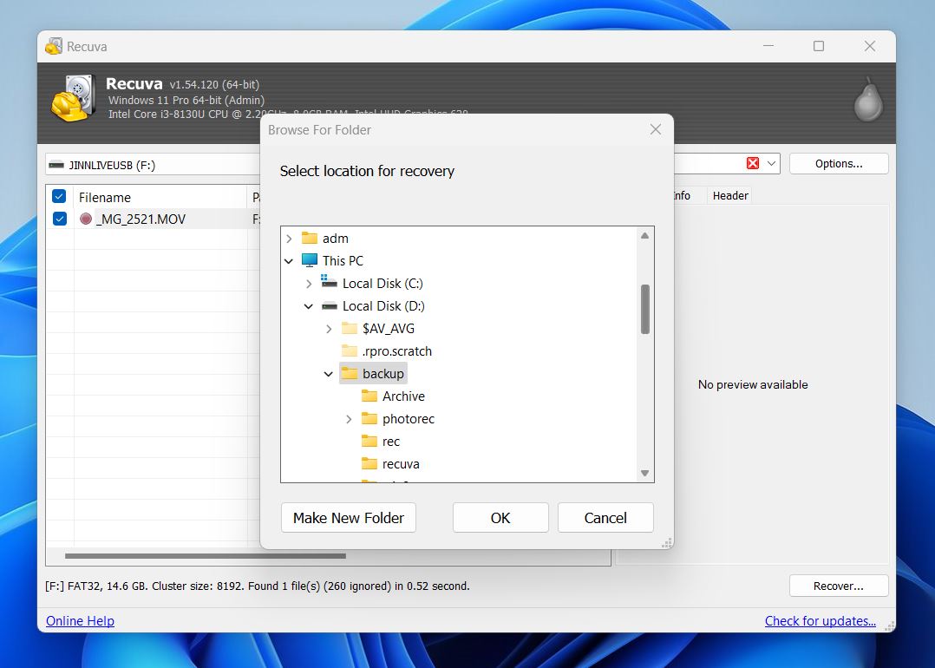
Task: Click the folder tree scroll-up arrow
Action: (x=644, y=236)
